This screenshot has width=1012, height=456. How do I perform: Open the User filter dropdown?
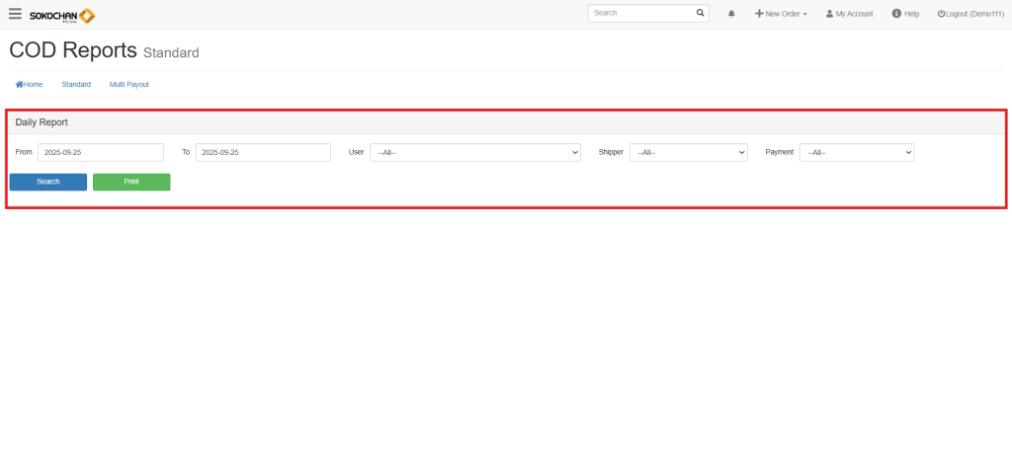coord(474,152)
